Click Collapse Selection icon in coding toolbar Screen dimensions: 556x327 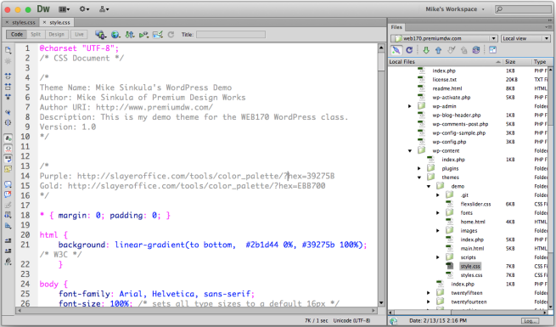click(8, 87)
